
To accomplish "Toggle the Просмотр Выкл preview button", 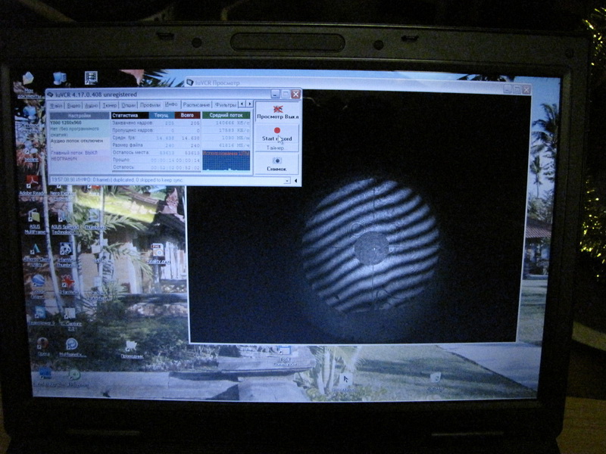I will point(277,112).
